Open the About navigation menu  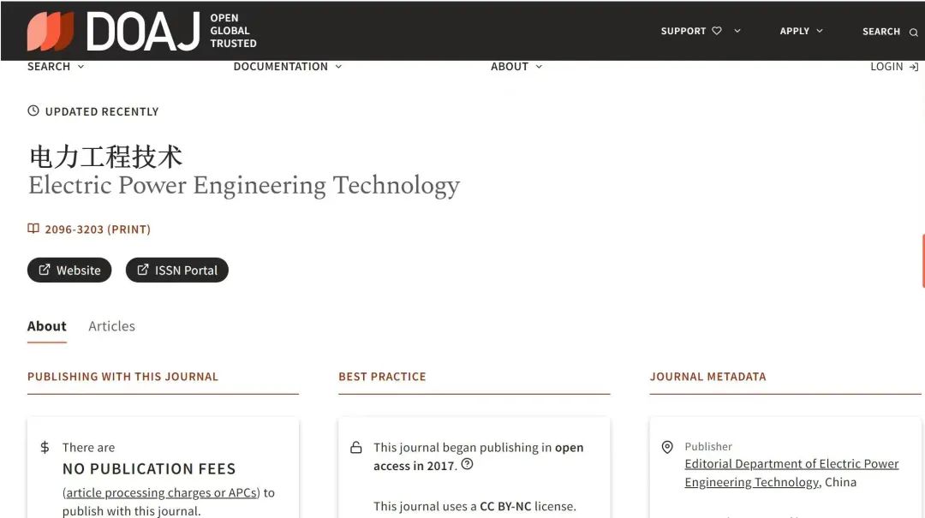[x=516, y=67]
